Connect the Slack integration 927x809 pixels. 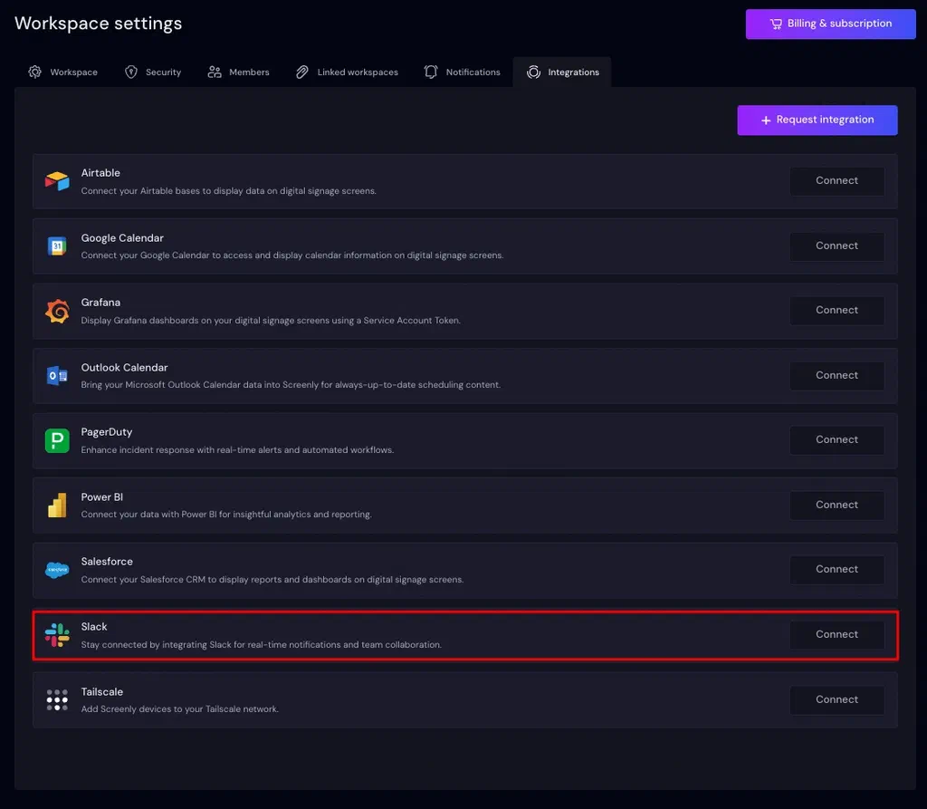click(x=837, y=634)
